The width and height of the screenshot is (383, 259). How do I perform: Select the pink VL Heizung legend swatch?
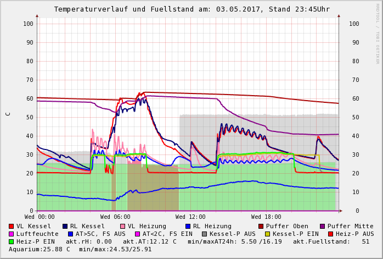[x=123, y=226]
